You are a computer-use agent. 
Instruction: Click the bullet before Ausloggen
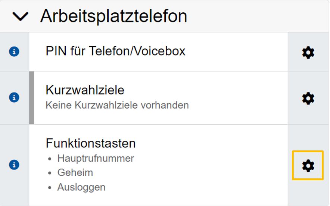[50, 187]
